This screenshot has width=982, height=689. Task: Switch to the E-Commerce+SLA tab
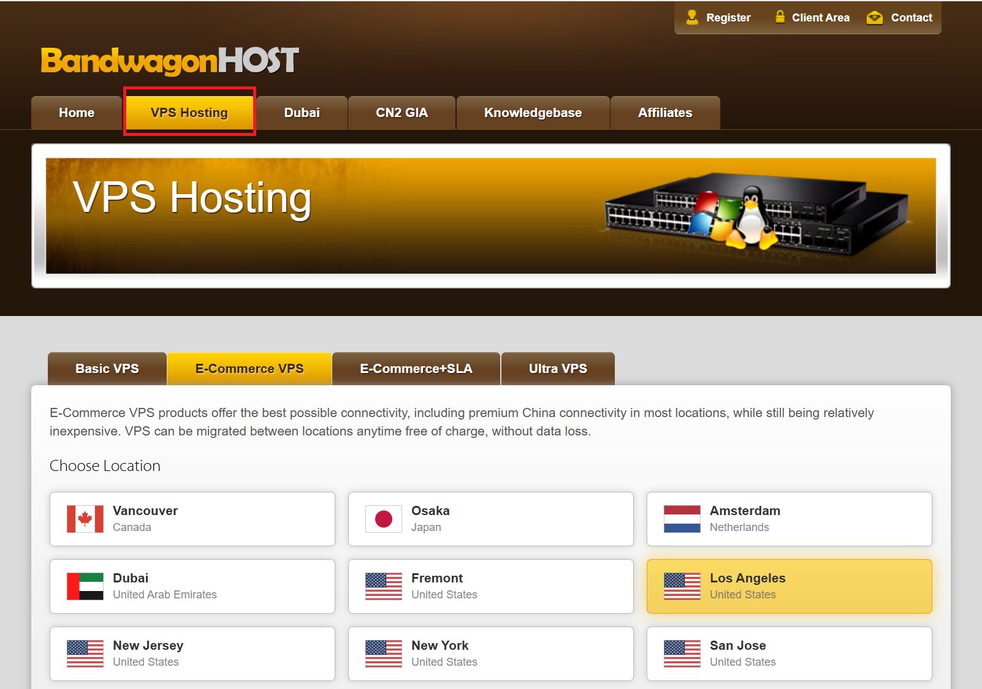pyautogui.click(x=416, y=369)
